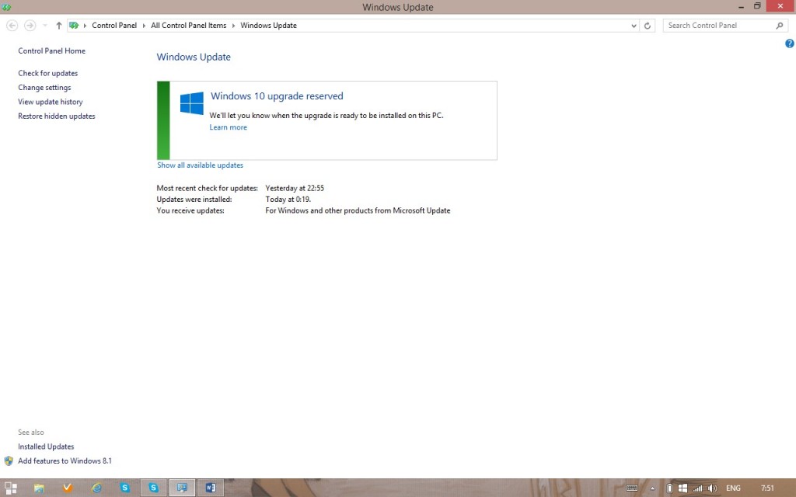Viewport: 796px width, 497px height.
Task: Open Microsoft Word from the taskbar
Action: (x=210, y=488)
